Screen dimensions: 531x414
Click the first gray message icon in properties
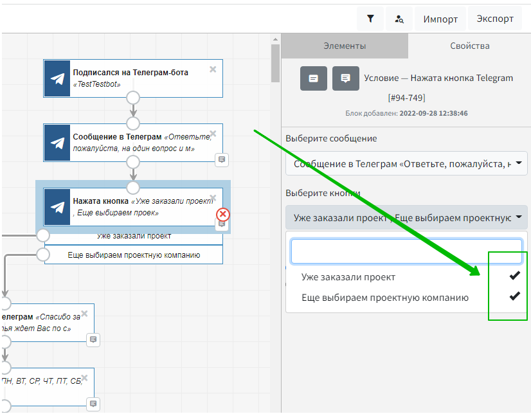coord(314,78)
